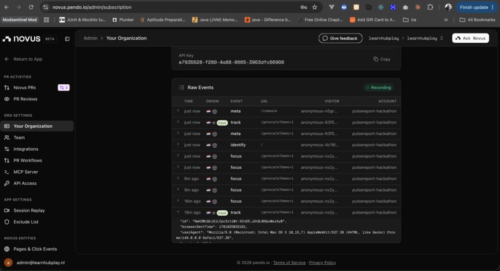Click the Raw Events list icon
This screenshot has height=271, width=500.
click(181, 87)
